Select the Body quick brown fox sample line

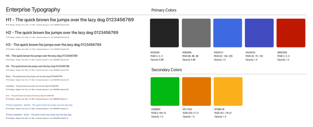point(34,76)
